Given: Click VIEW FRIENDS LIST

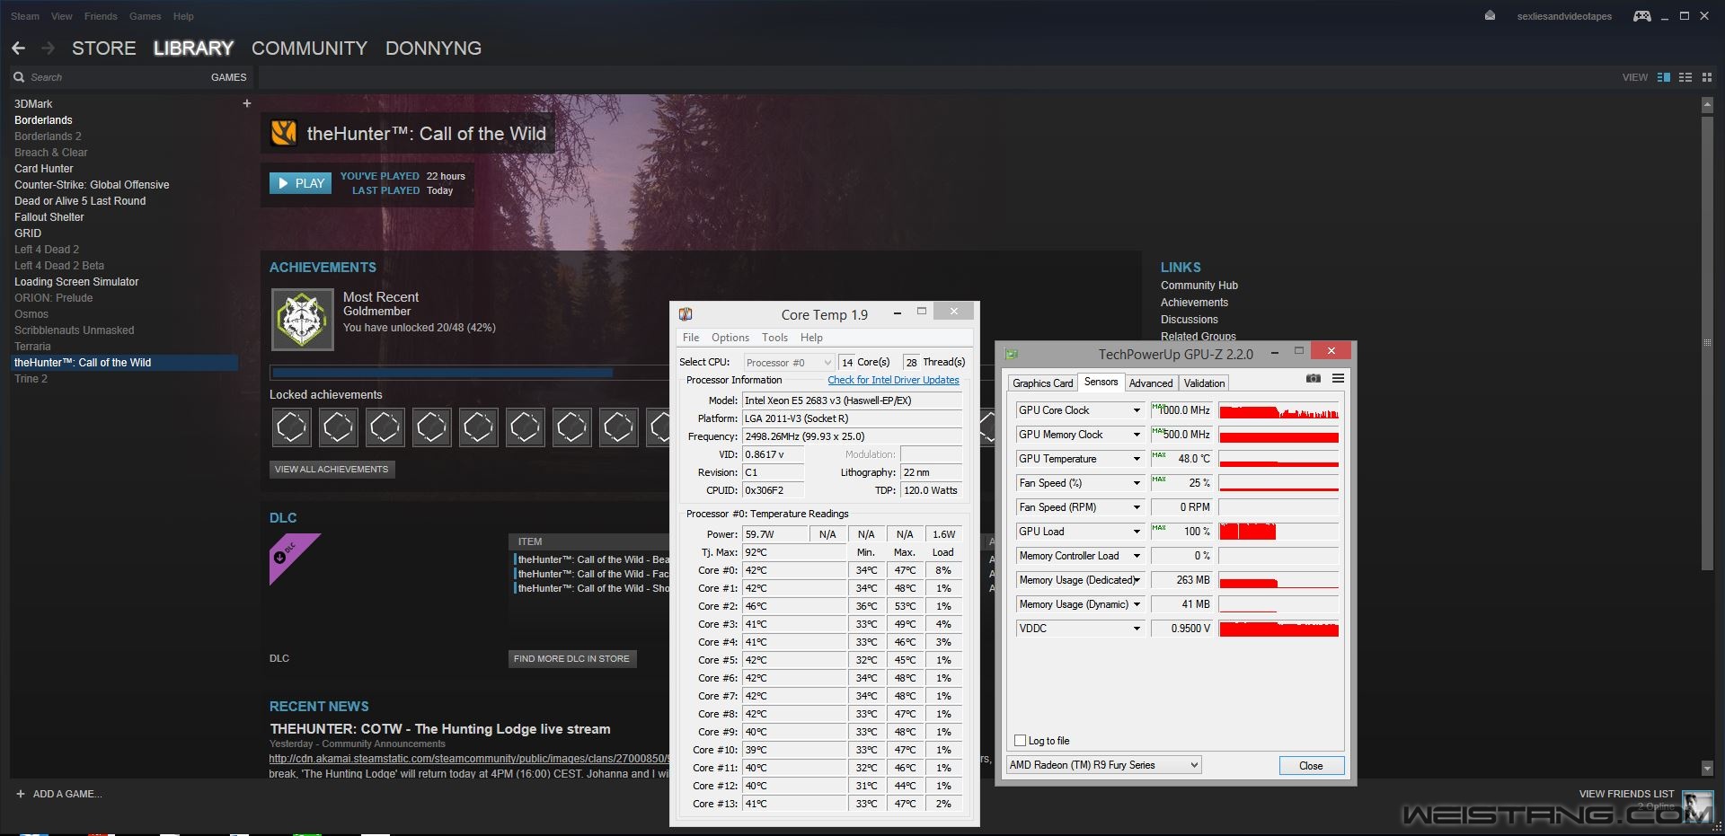Looking at the screenshot, I should pyautogui.click(x=1626, y=794).
